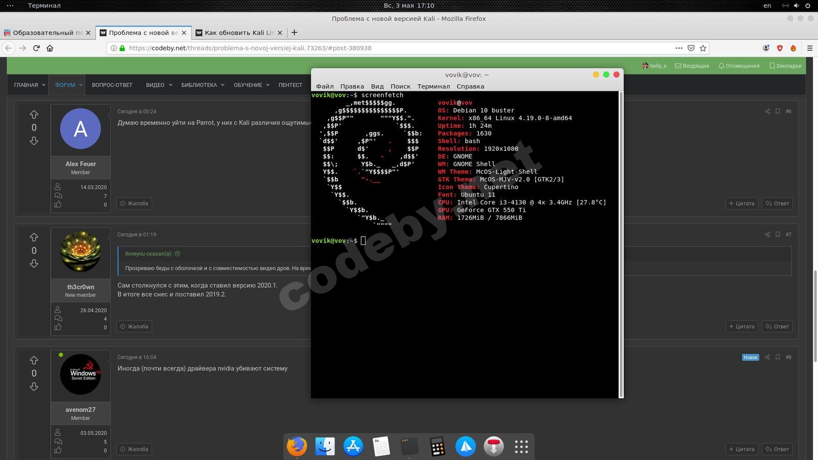
Task: Open Firefox hamburger menu
Action: [x=810, y=48]
